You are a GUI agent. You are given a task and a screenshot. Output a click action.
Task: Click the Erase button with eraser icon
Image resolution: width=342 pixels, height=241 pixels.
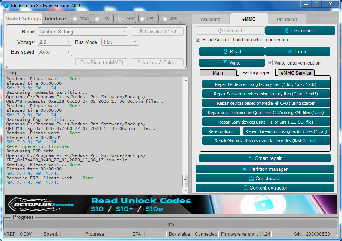click(298, 52)
